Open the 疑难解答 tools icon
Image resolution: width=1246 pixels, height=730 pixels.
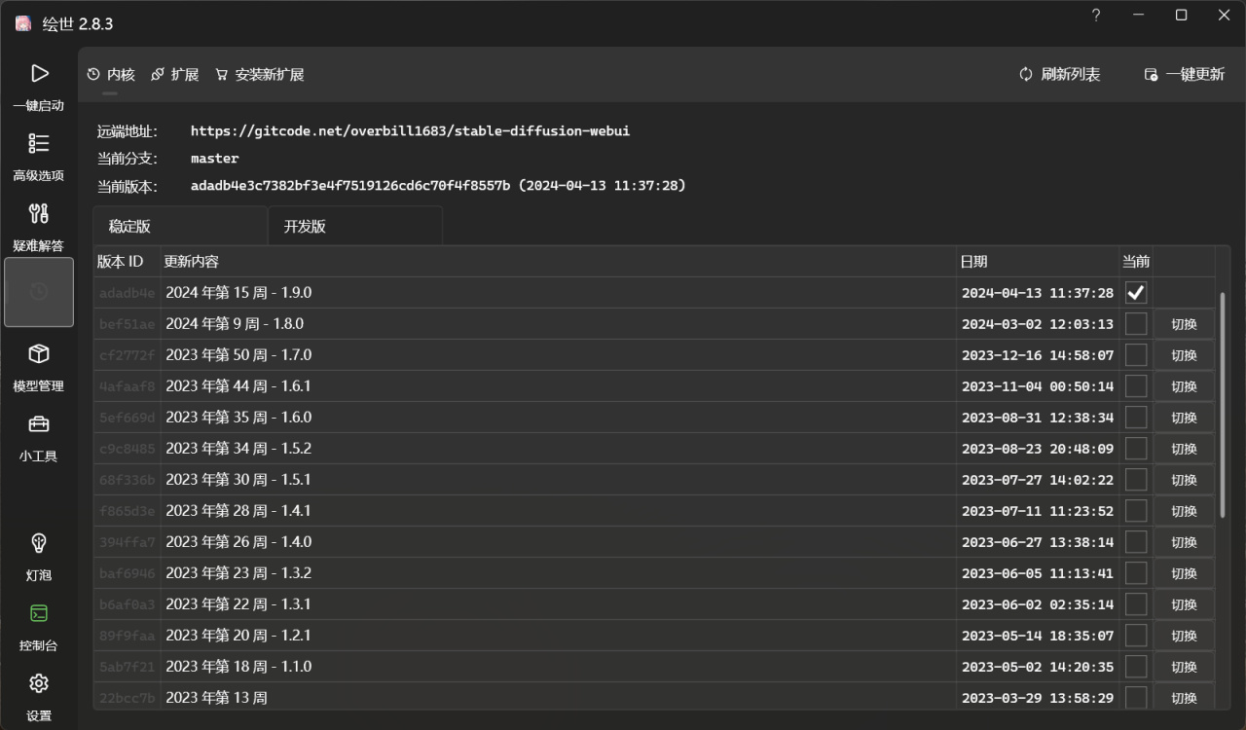[x=39, y=214]
